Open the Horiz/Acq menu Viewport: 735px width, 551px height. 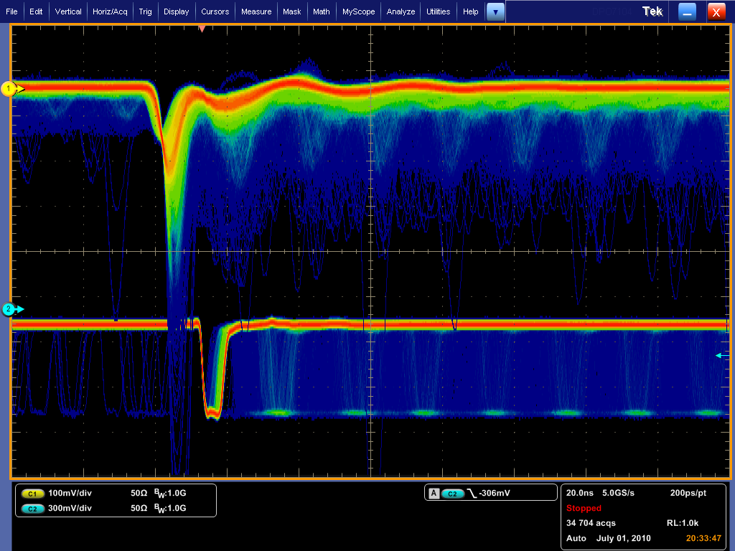coord(110,11)
